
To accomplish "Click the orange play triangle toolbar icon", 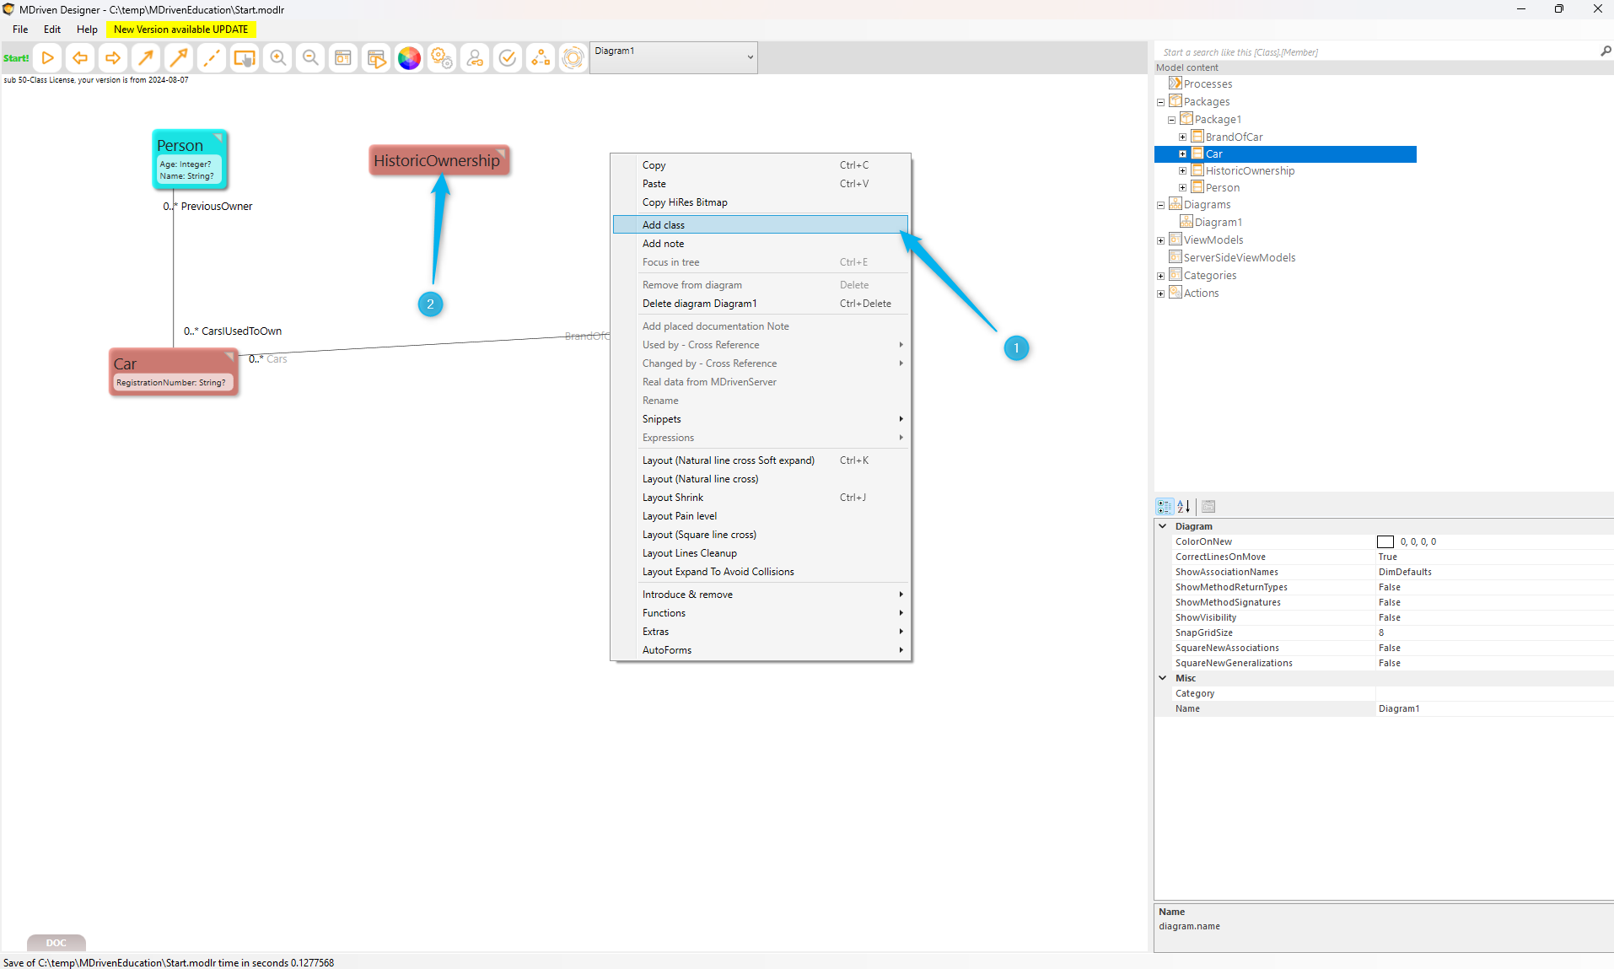I will tap(48, 58).
